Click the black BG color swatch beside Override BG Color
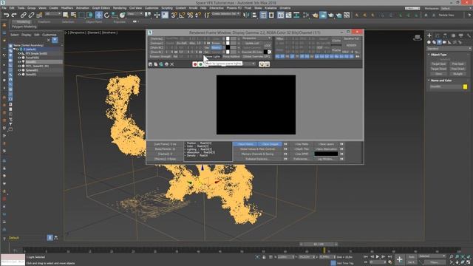Image resolution: width=473 pixels, height=266 pixels. pos(265,52)
